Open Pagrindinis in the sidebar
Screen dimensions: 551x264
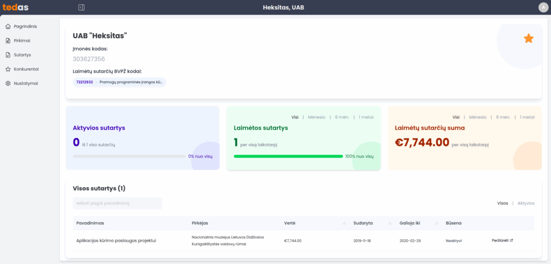25,26
